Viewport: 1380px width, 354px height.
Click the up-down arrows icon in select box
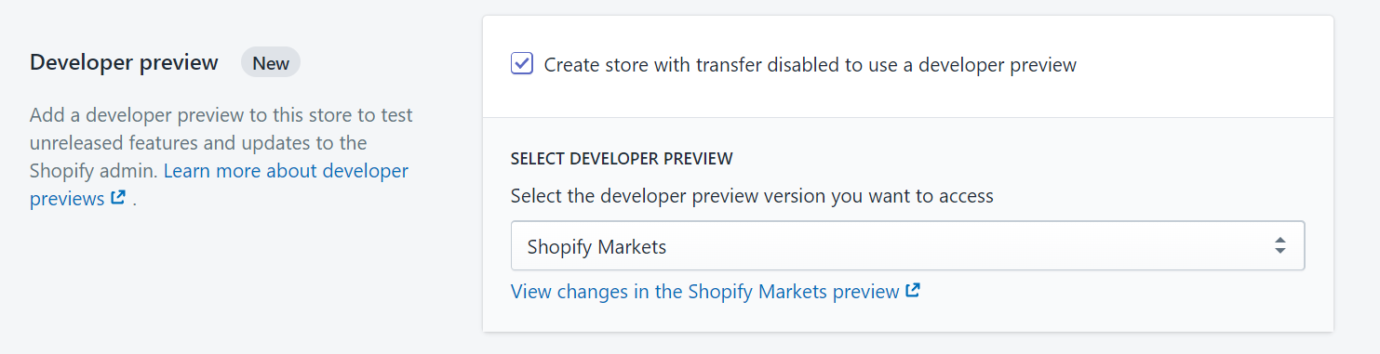coord(1280,246)
